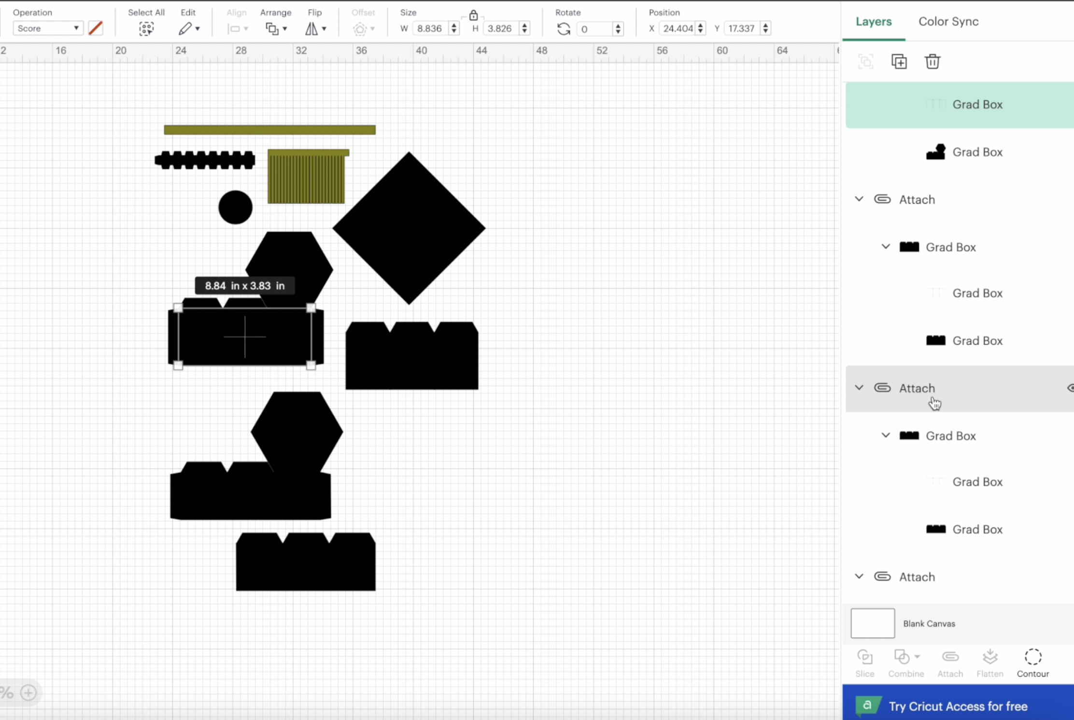
Task: Click the Height size field
Action: click(500, 28)
